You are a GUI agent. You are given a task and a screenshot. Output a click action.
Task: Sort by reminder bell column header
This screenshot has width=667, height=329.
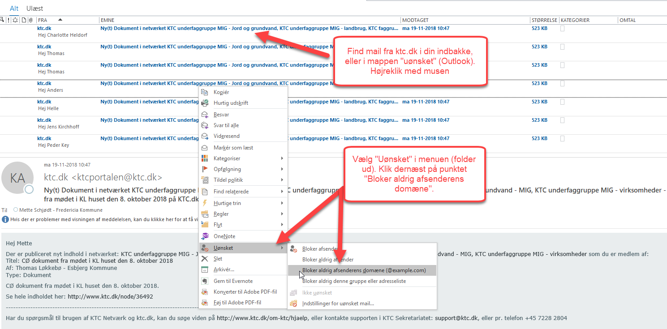(15, 20)
